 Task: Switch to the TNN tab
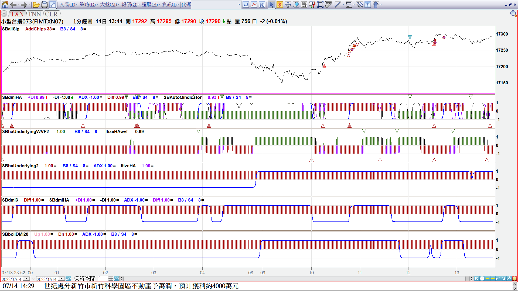tap(34, 14)
